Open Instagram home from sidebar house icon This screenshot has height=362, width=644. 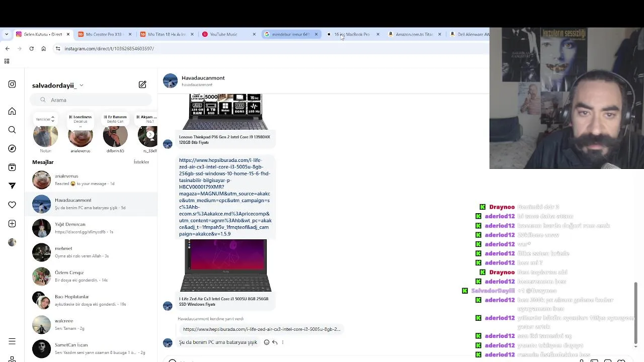click(12, 111)
